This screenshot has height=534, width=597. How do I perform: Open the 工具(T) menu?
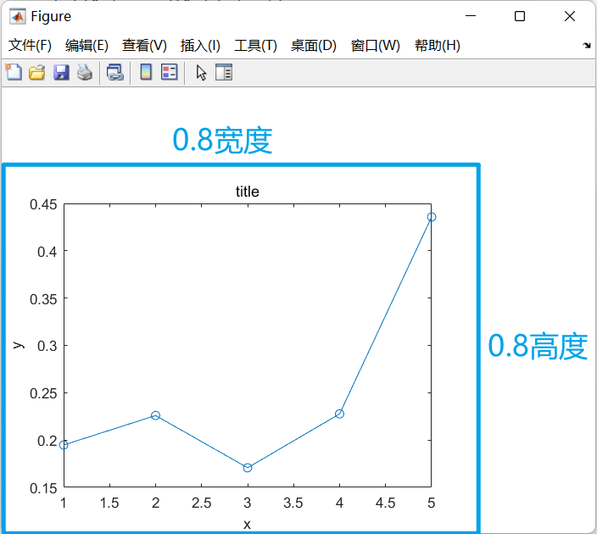tap(255, 45)
